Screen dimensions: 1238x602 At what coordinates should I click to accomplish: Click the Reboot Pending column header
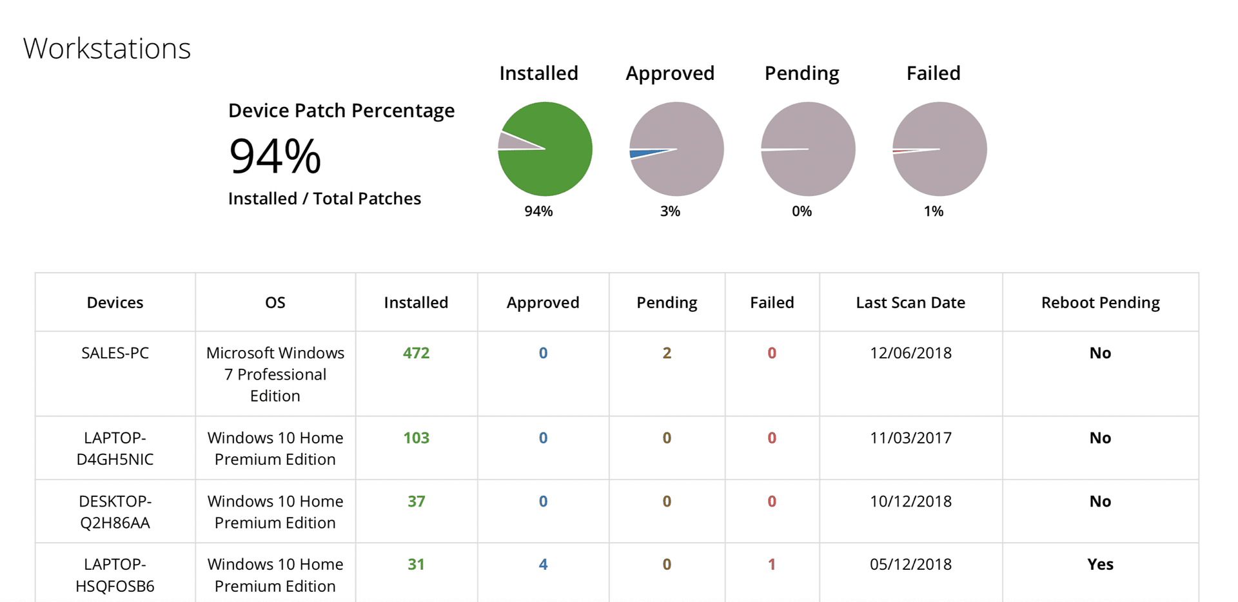tap(1100, 302)
